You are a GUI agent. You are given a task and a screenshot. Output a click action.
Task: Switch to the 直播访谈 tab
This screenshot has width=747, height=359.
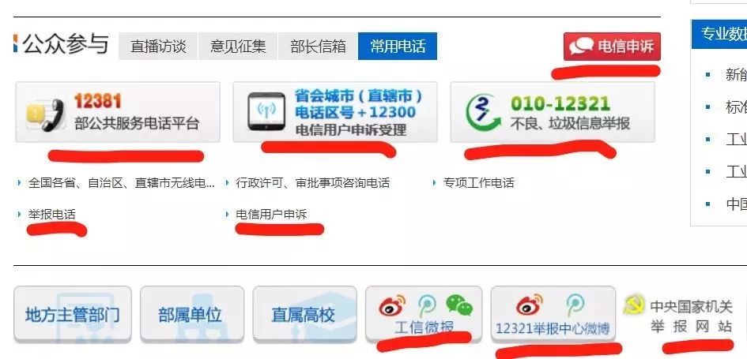point(158,46)
